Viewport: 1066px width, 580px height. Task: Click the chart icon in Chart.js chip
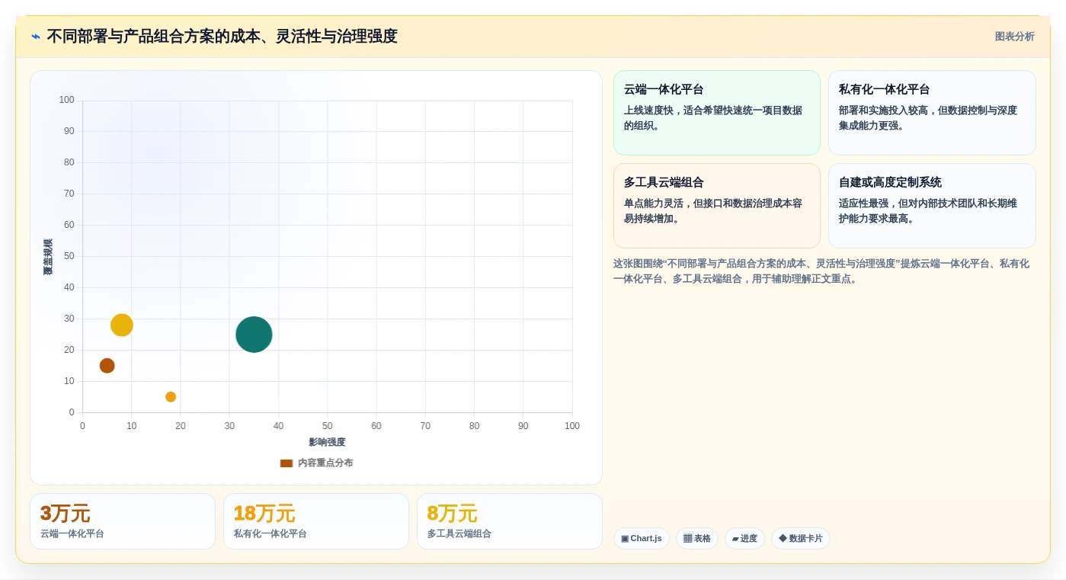click(x=625, y=539)
